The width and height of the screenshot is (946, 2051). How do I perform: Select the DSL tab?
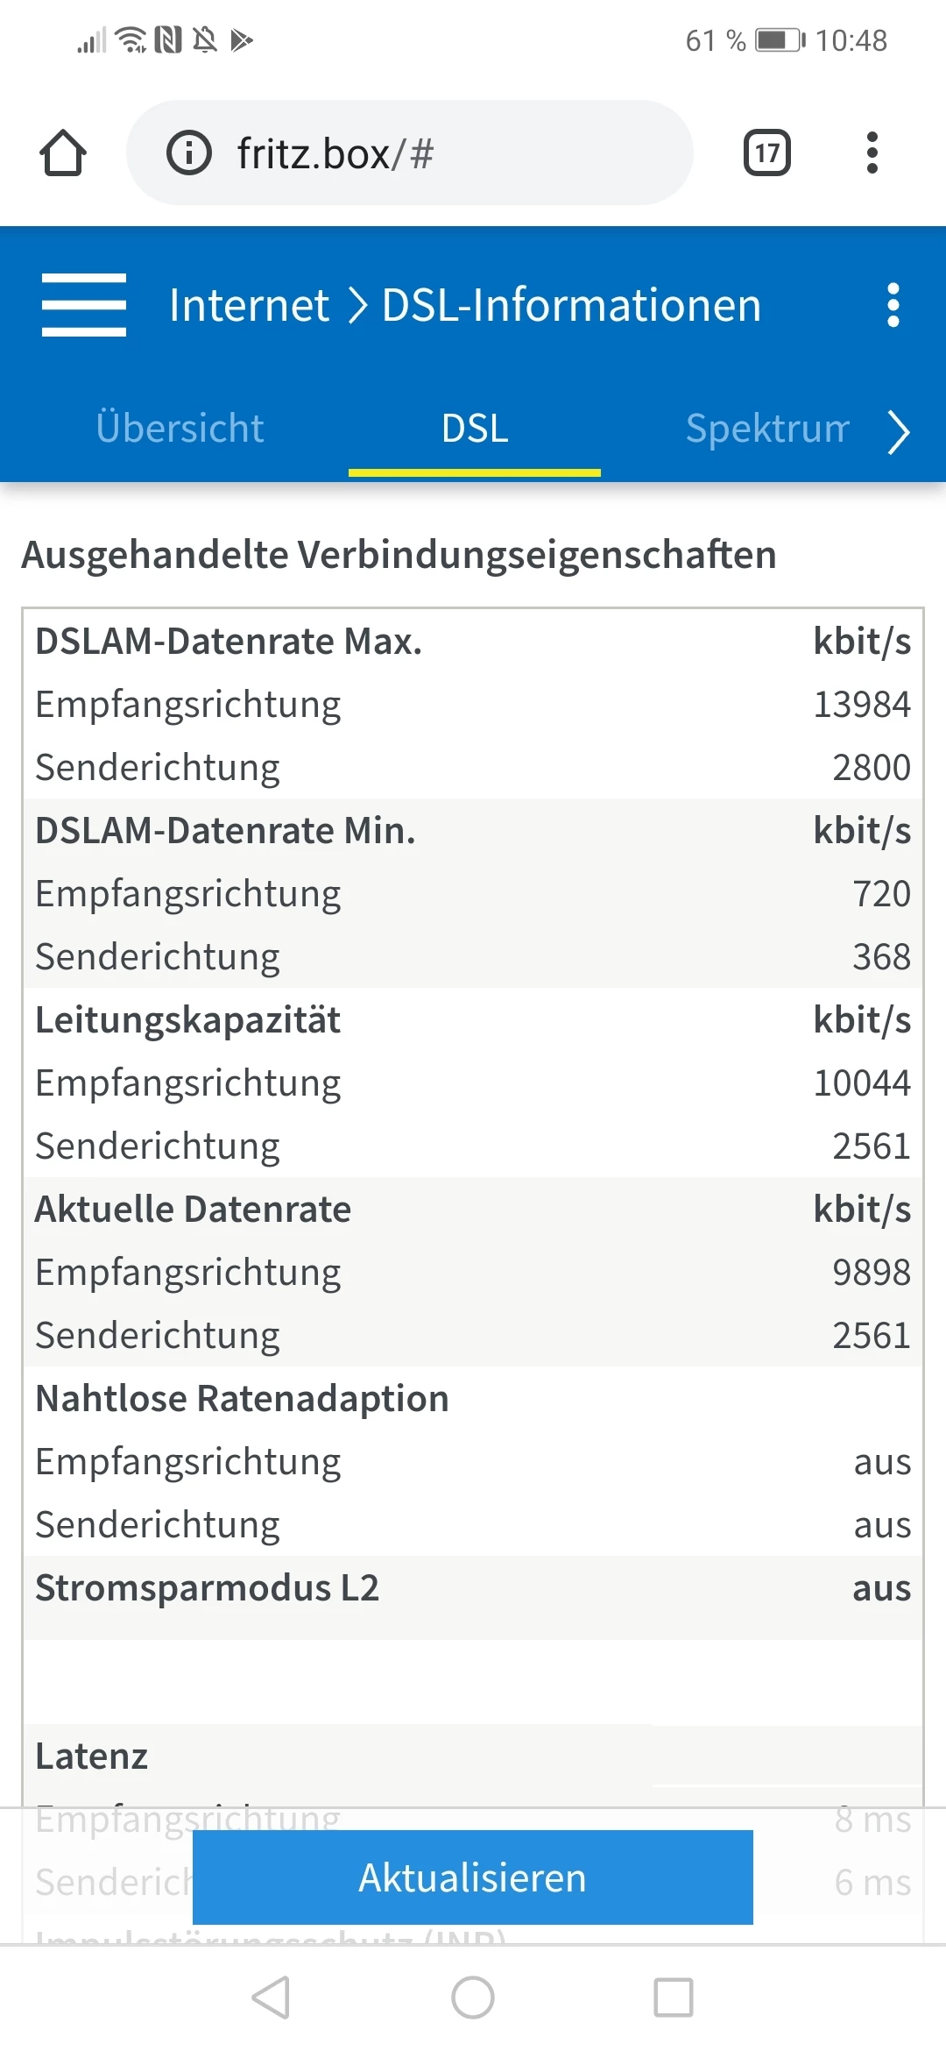475,429
